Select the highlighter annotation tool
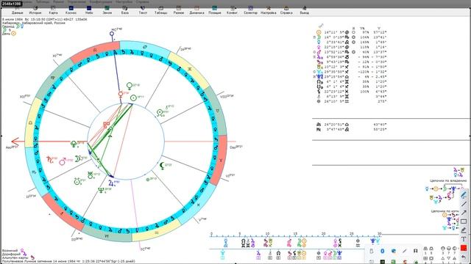The width and height of the screenshot is (471, 264). tap(464, 230)
